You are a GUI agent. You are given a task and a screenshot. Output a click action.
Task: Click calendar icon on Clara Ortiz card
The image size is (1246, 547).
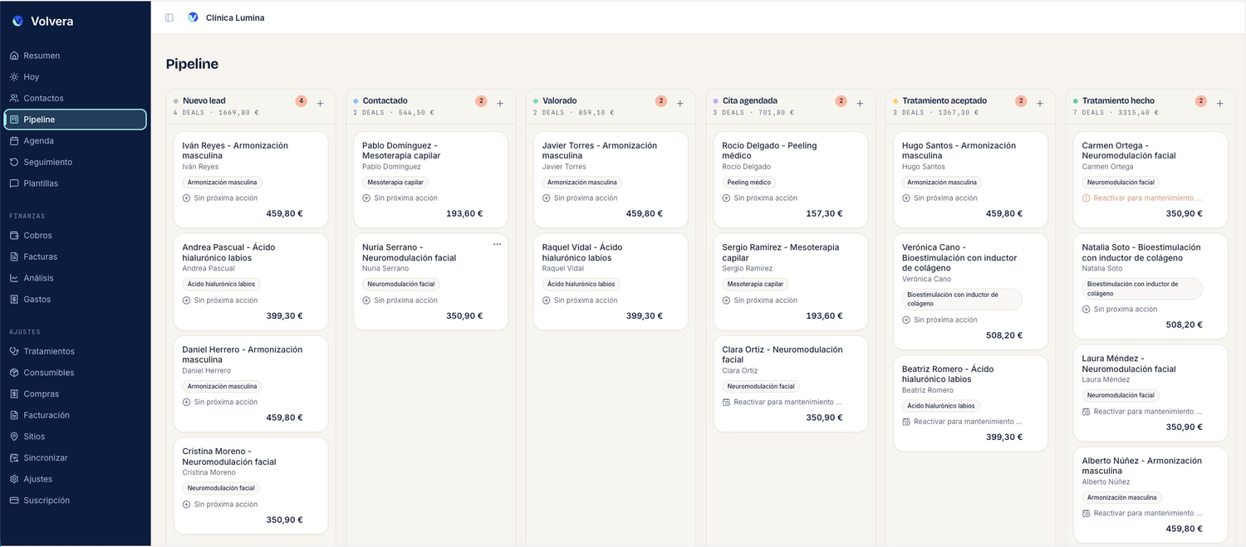point(726,403)
